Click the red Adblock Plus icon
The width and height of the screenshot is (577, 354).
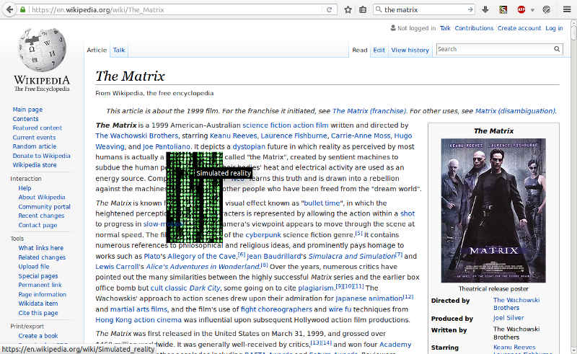521,9
